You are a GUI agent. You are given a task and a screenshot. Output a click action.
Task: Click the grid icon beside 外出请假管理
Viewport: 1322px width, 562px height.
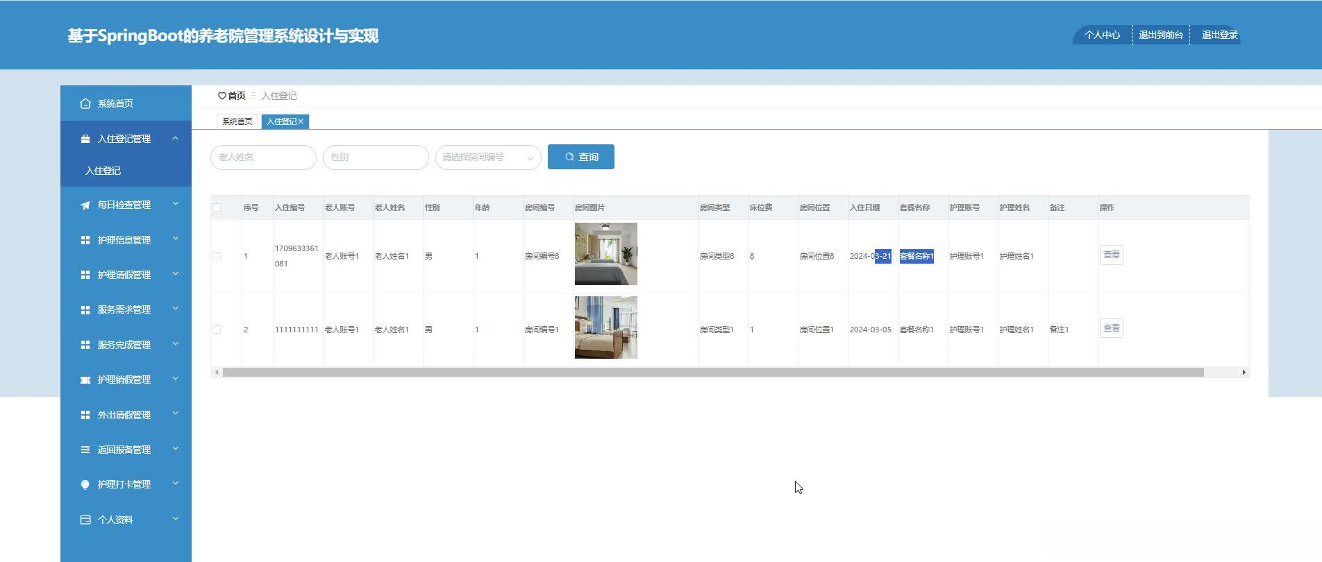[x=85, y=415]
